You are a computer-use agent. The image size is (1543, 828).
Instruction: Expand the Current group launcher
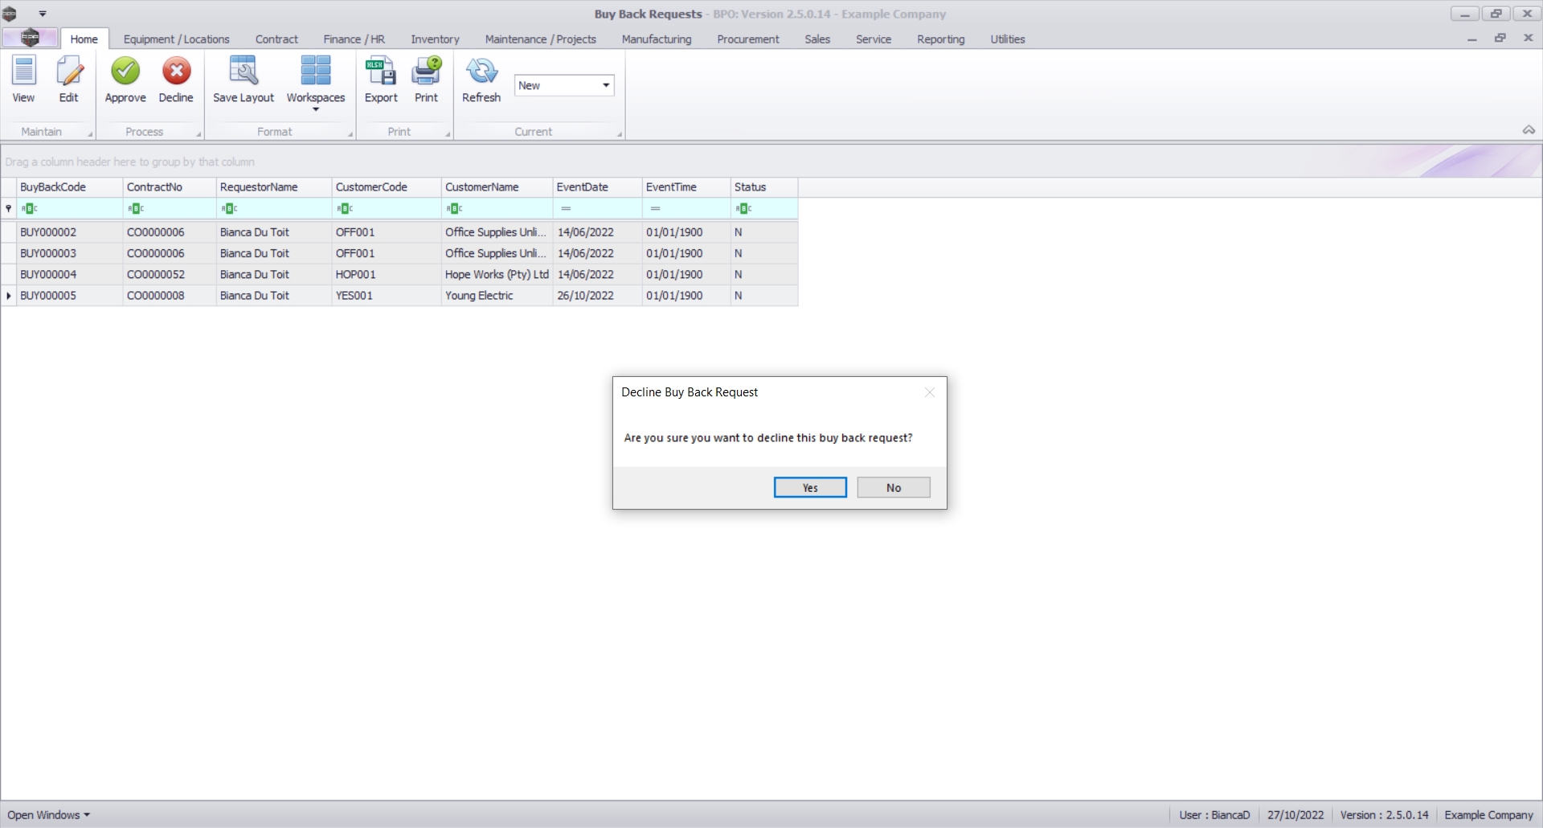point(620,134)
